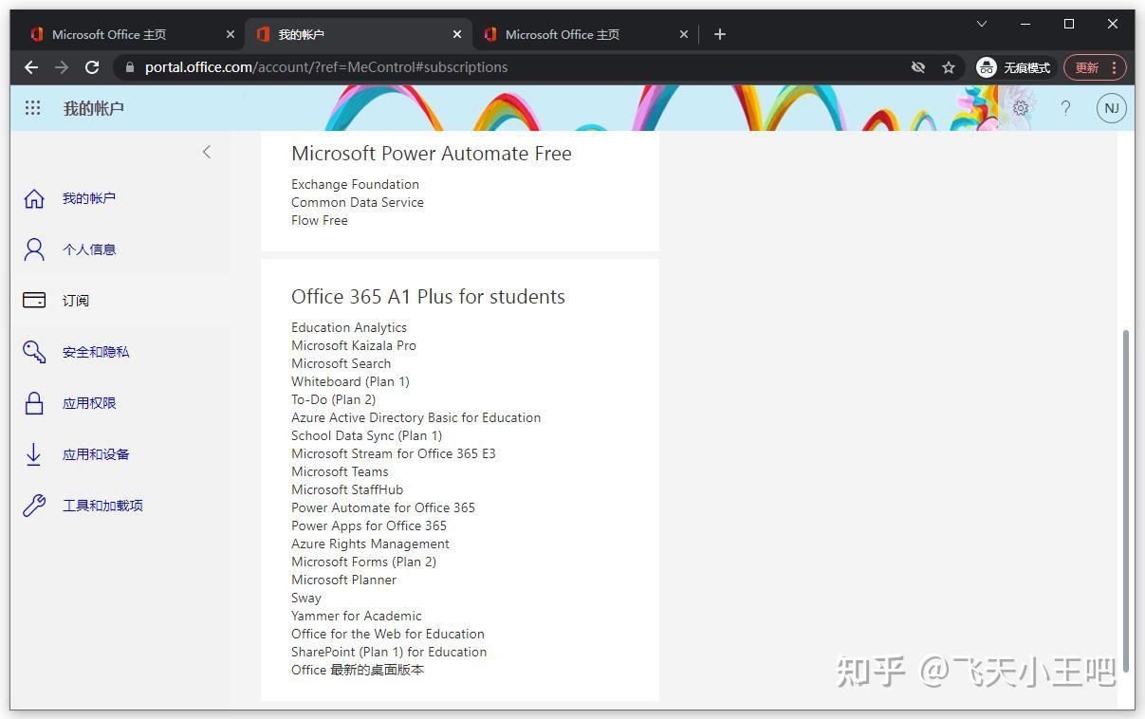Open 工具和加载项 via the wrench icon
Viewport: 1145px width, 719px height.
click(34, 505)
